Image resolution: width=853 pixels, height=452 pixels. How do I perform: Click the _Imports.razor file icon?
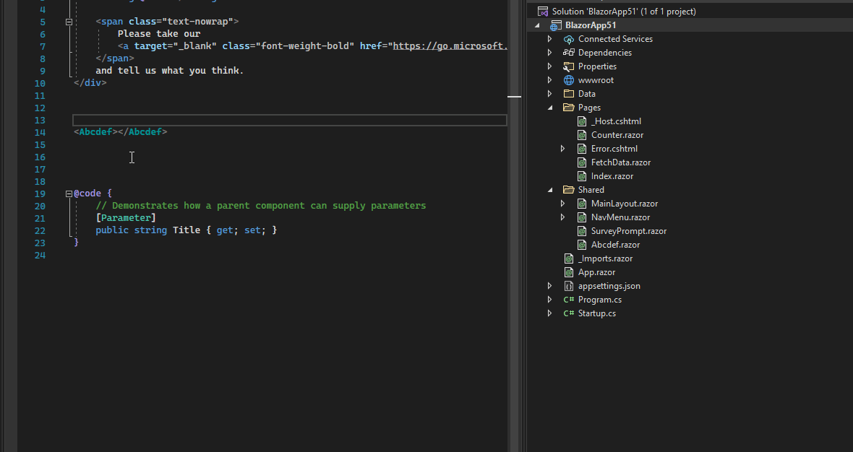tap(568, 258)
